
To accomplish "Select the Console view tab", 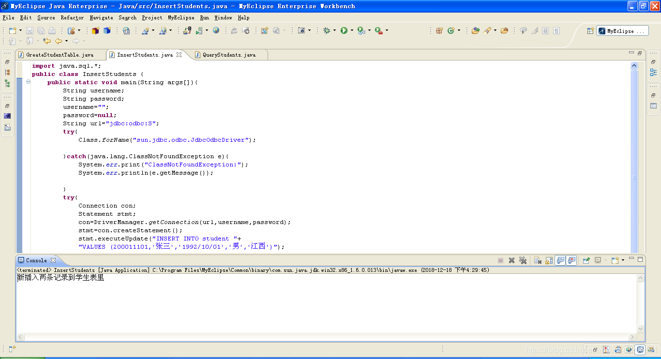I will click(36, 260).
